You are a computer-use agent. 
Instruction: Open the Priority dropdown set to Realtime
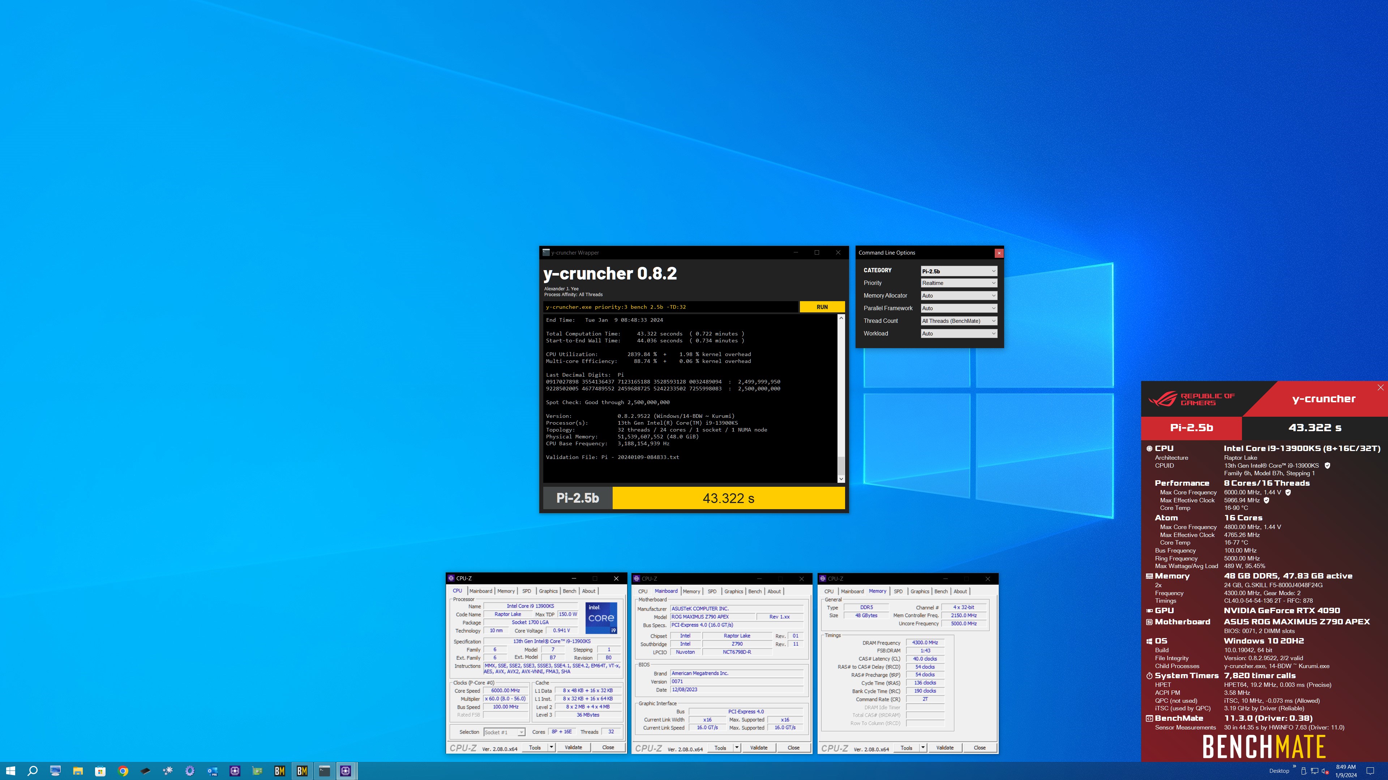959,283
